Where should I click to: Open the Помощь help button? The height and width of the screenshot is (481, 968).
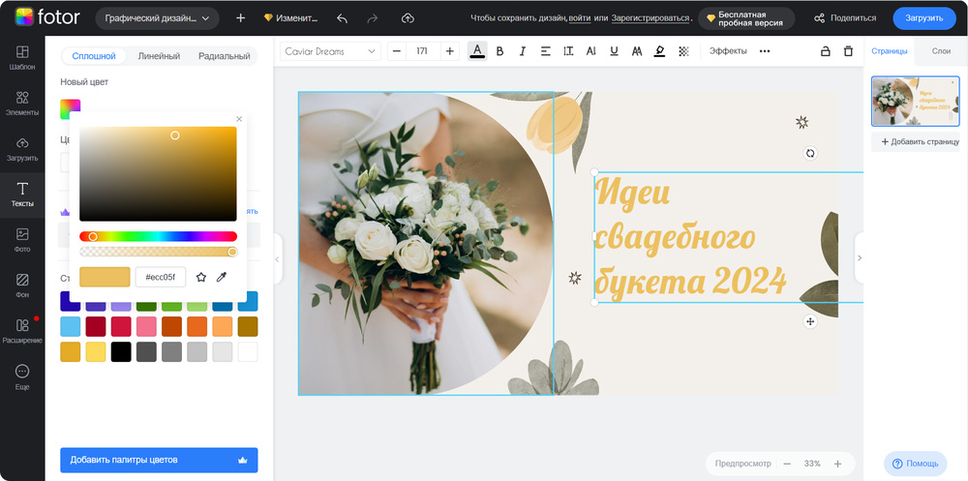coord(915,463)
